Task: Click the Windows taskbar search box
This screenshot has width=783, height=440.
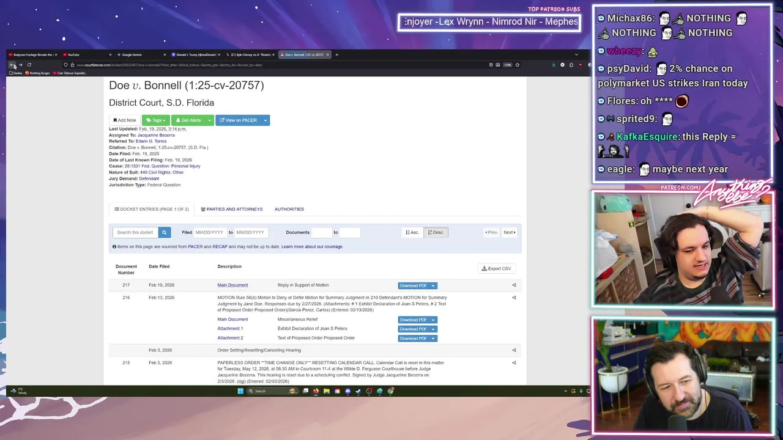Action: (x=273, y=391)
